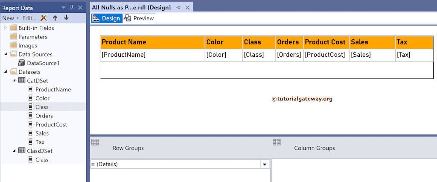
Task: Close the Report Data panel
Action: pos(80,8)
